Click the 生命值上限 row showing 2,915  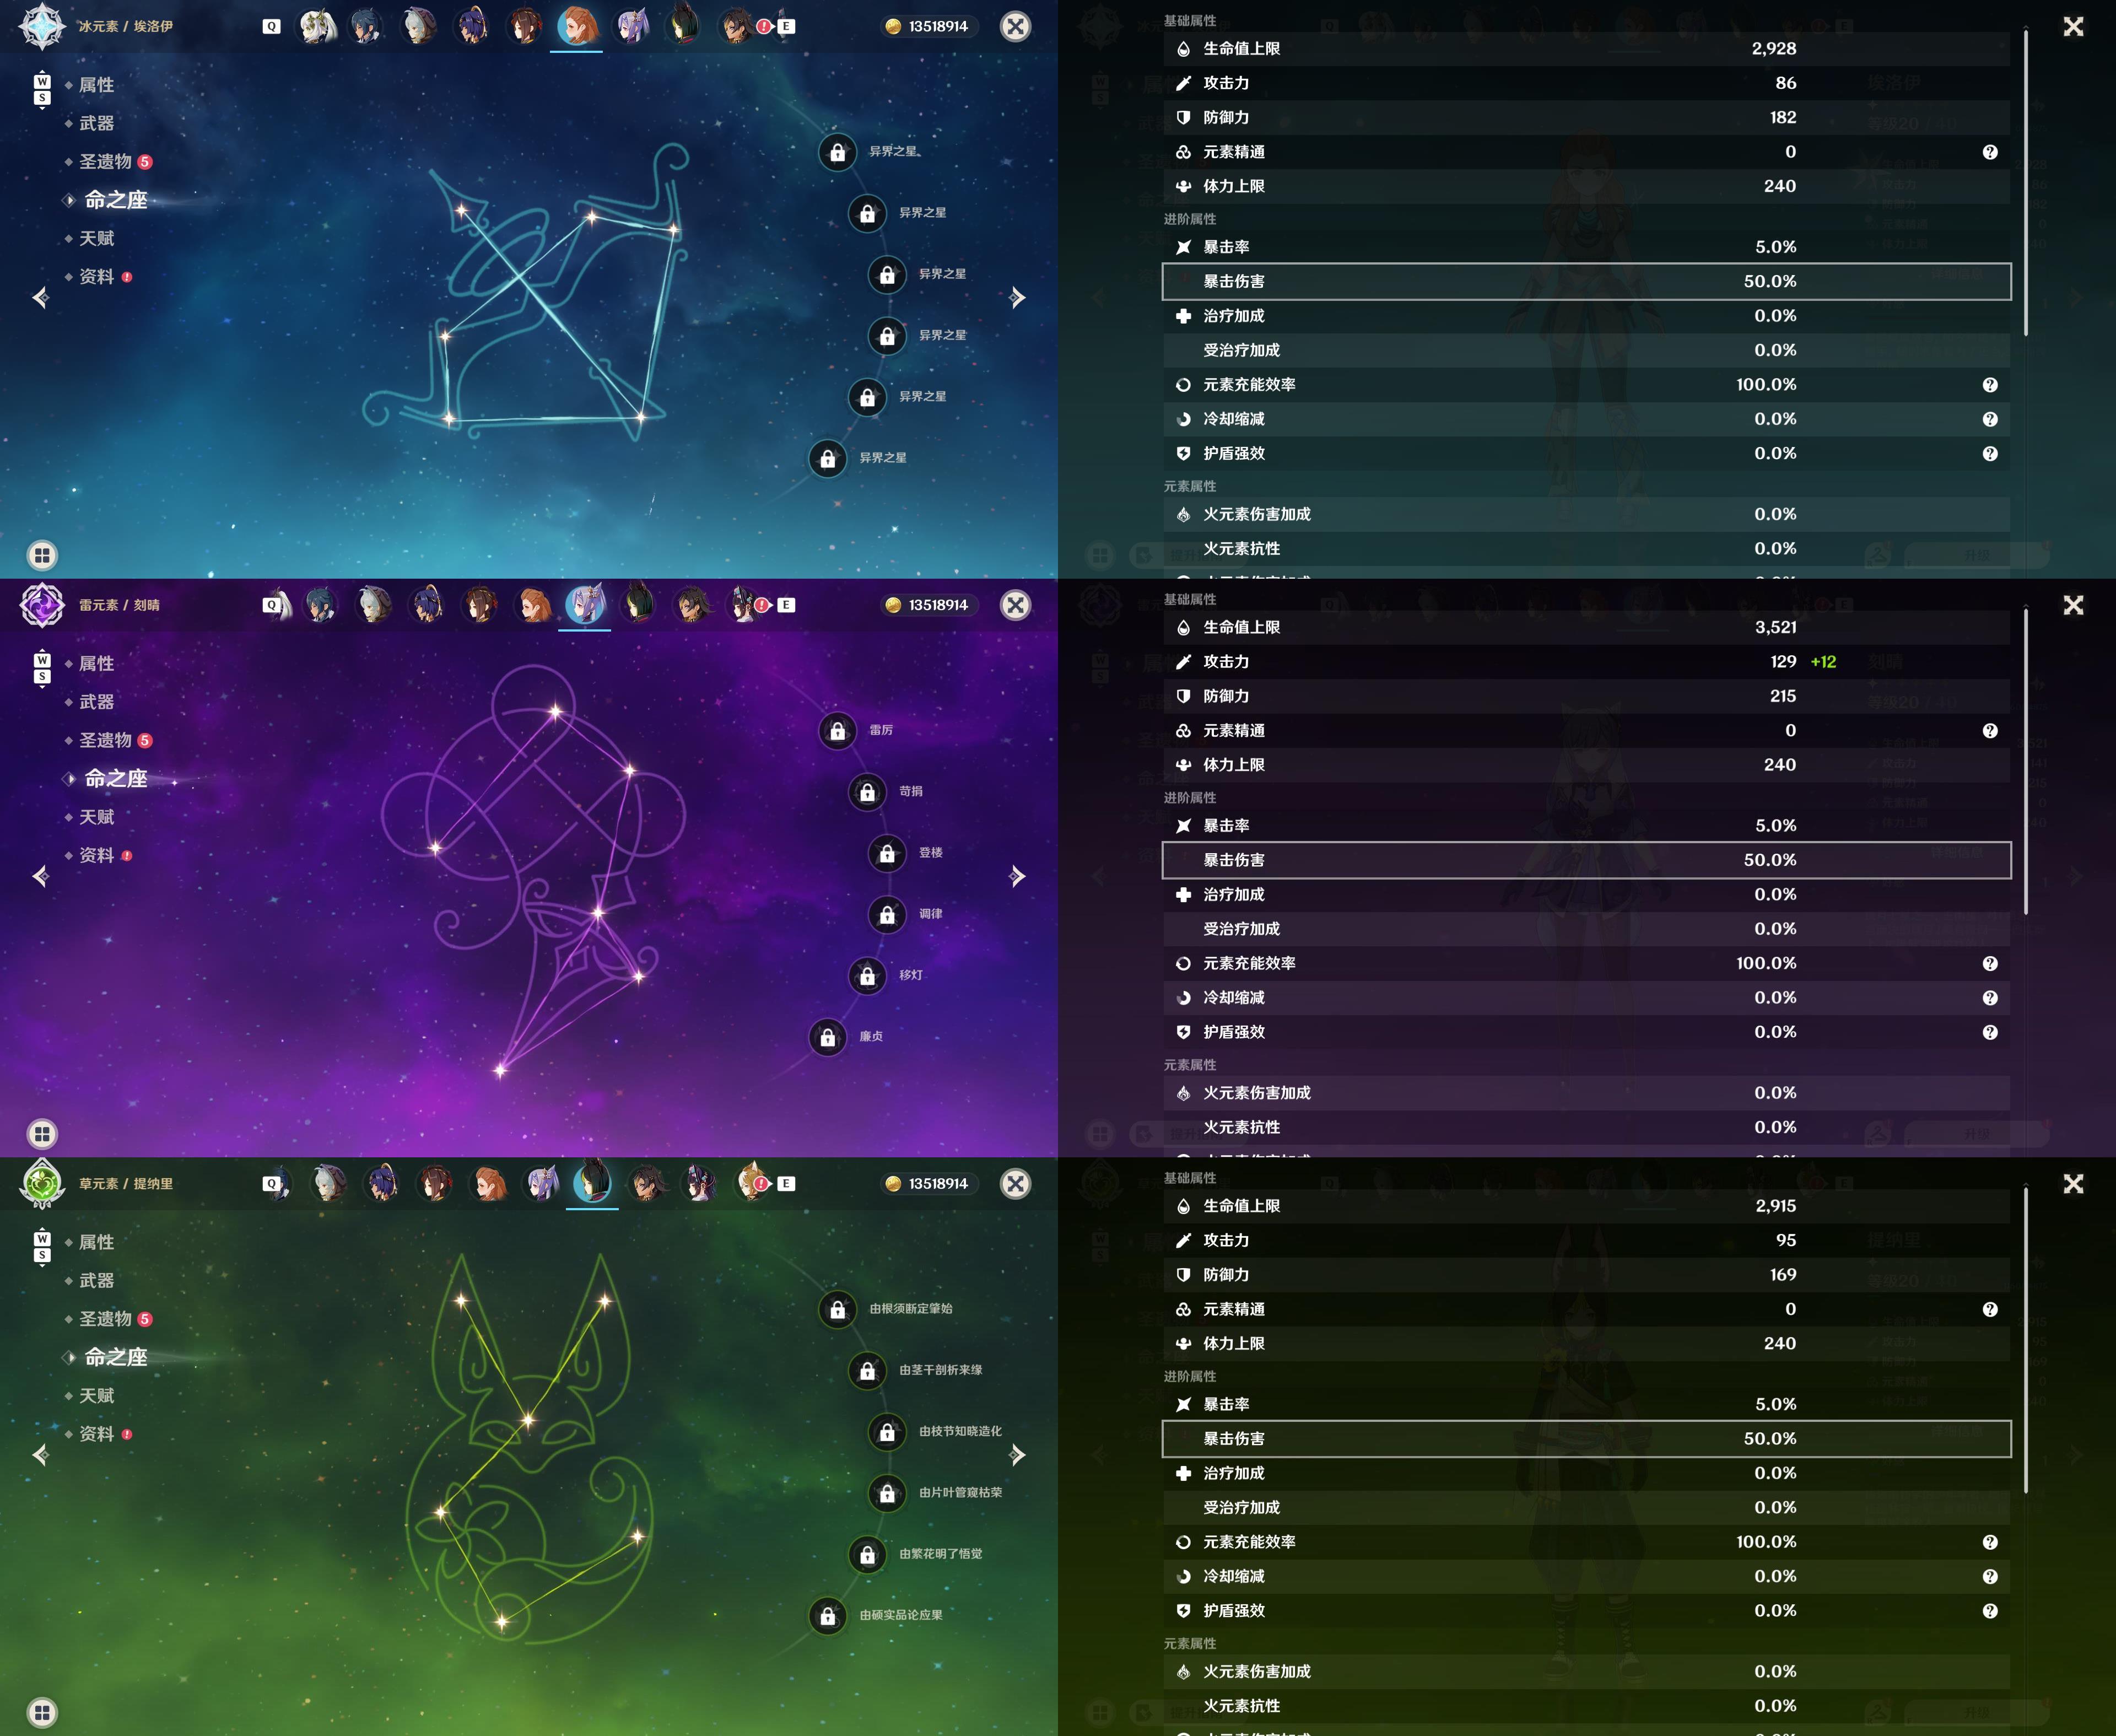click(1586, 1205)
